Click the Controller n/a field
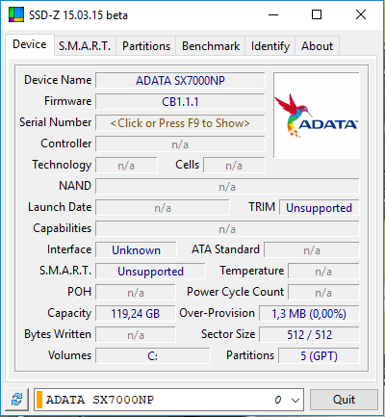 180,144
